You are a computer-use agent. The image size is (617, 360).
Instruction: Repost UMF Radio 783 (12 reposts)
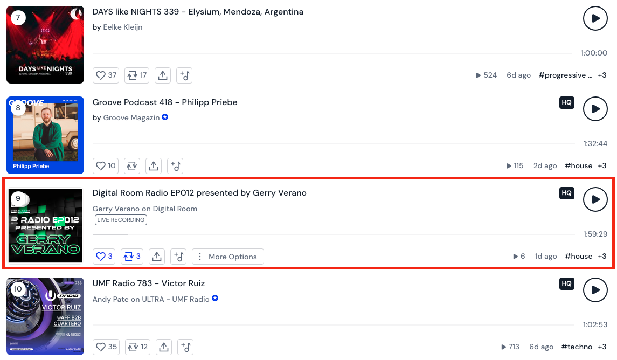pos(138,347)
